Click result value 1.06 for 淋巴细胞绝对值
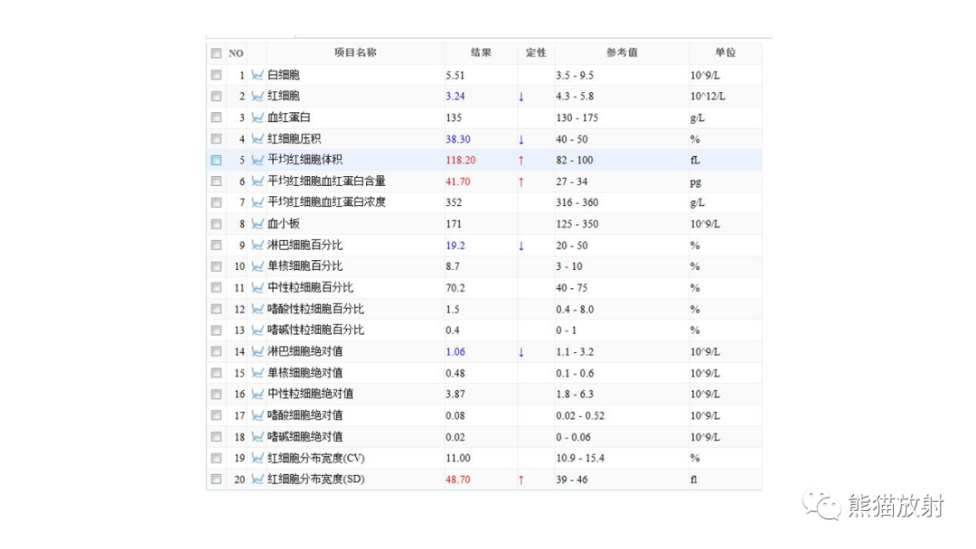This screenshot has height=549, width=976. click(455, 352)
